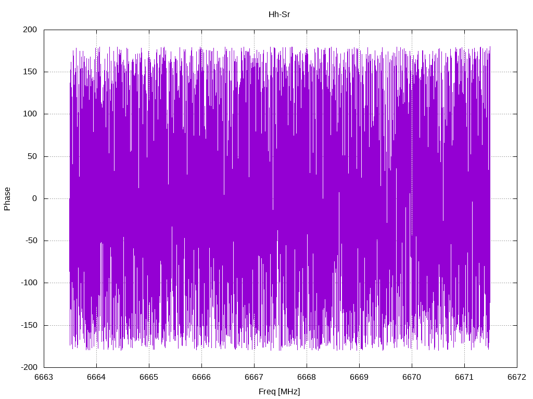533x399 pixels.
Task: Click the x-axis tick label 6671
Action: tap(464, 377)
